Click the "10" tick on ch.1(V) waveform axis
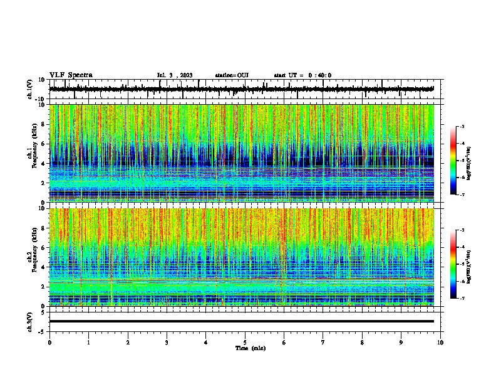This screenshot has width=496, height=384. point(42,80)
